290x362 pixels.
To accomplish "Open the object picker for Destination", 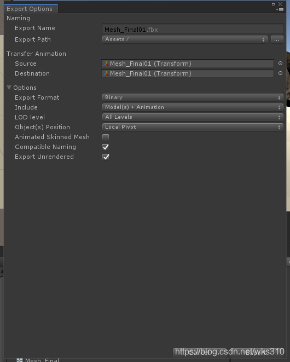I will (x=280, y=73).
